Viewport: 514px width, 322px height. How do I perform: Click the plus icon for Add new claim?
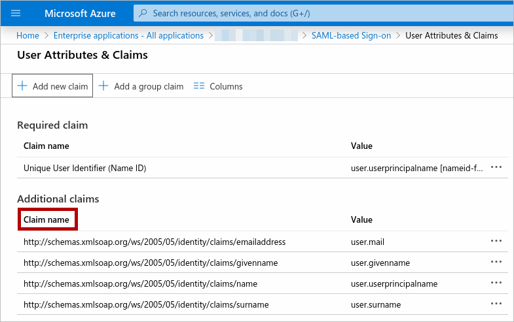point(22,86)
